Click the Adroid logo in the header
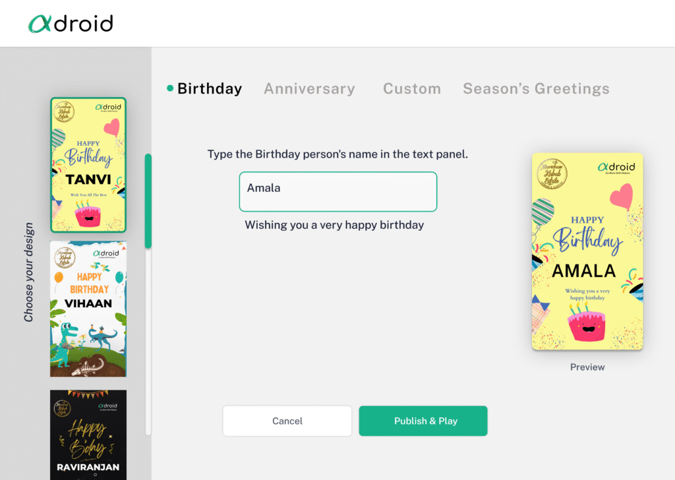 coord(71,24)
